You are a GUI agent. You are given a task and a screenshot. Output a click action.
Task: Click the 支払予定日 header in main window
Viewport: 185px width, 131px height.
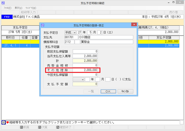coord(20,28)
